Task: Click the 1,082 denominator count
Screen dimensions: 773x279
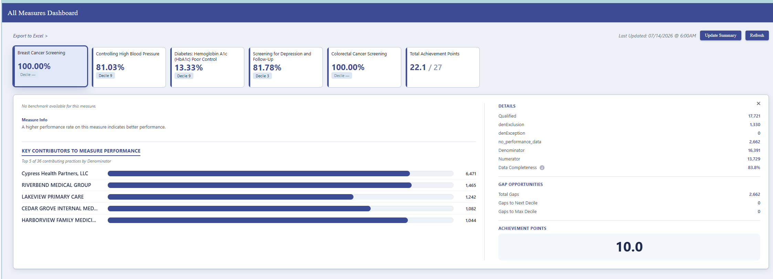Action: coord(471,209)
